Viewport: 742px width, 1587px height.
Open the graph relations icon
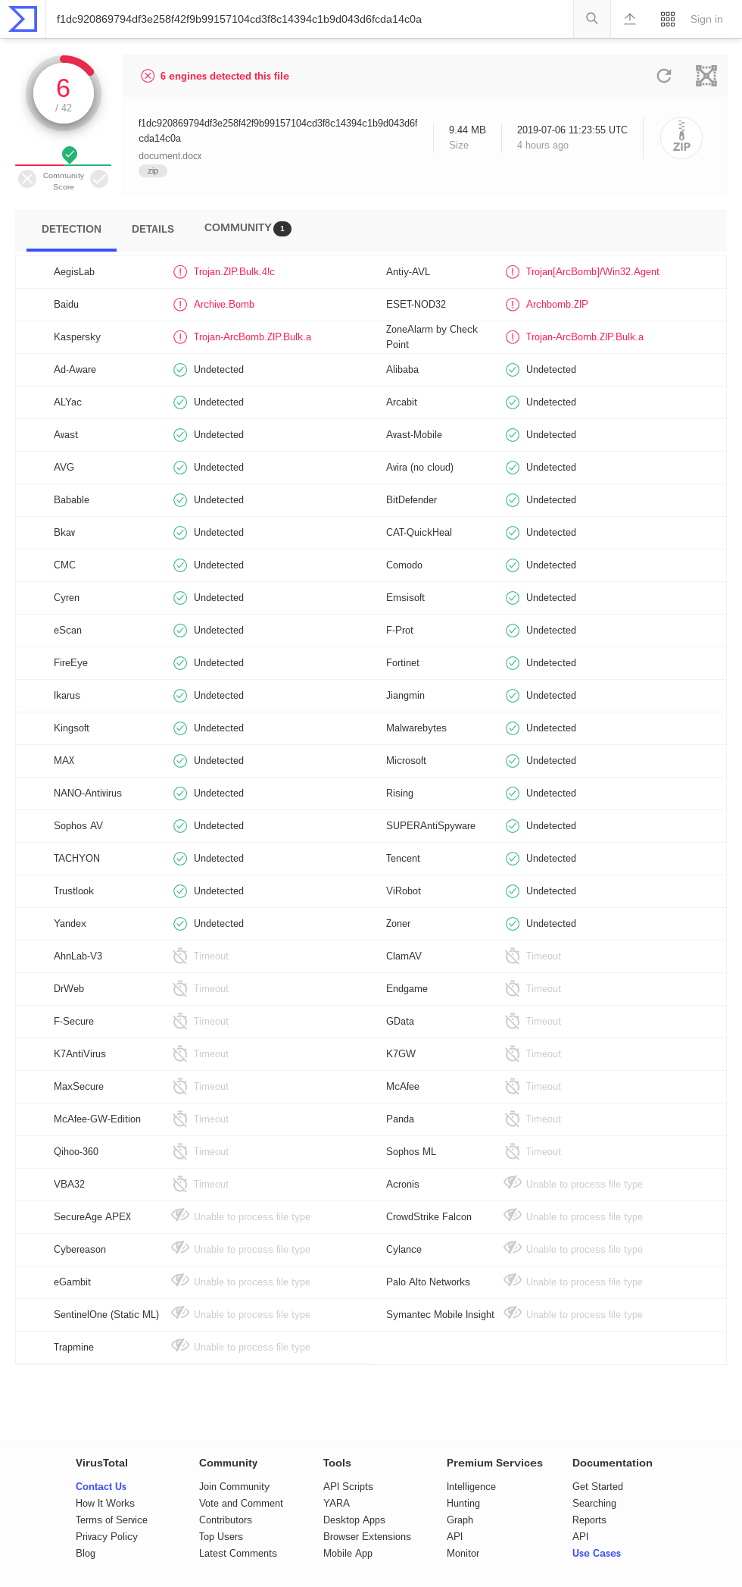pyautogui.click(x=706, y=76)
